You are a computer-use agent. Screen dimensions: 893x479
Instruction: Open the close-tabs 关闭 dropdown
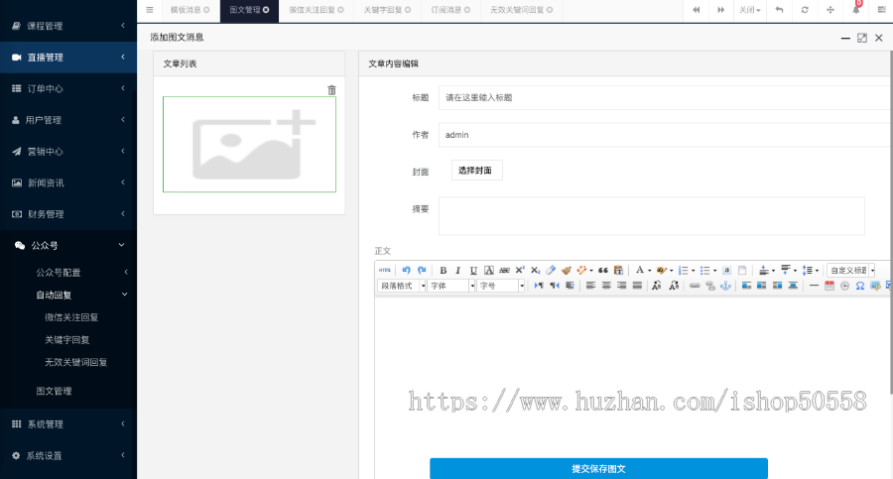click(x=749, y=10)
